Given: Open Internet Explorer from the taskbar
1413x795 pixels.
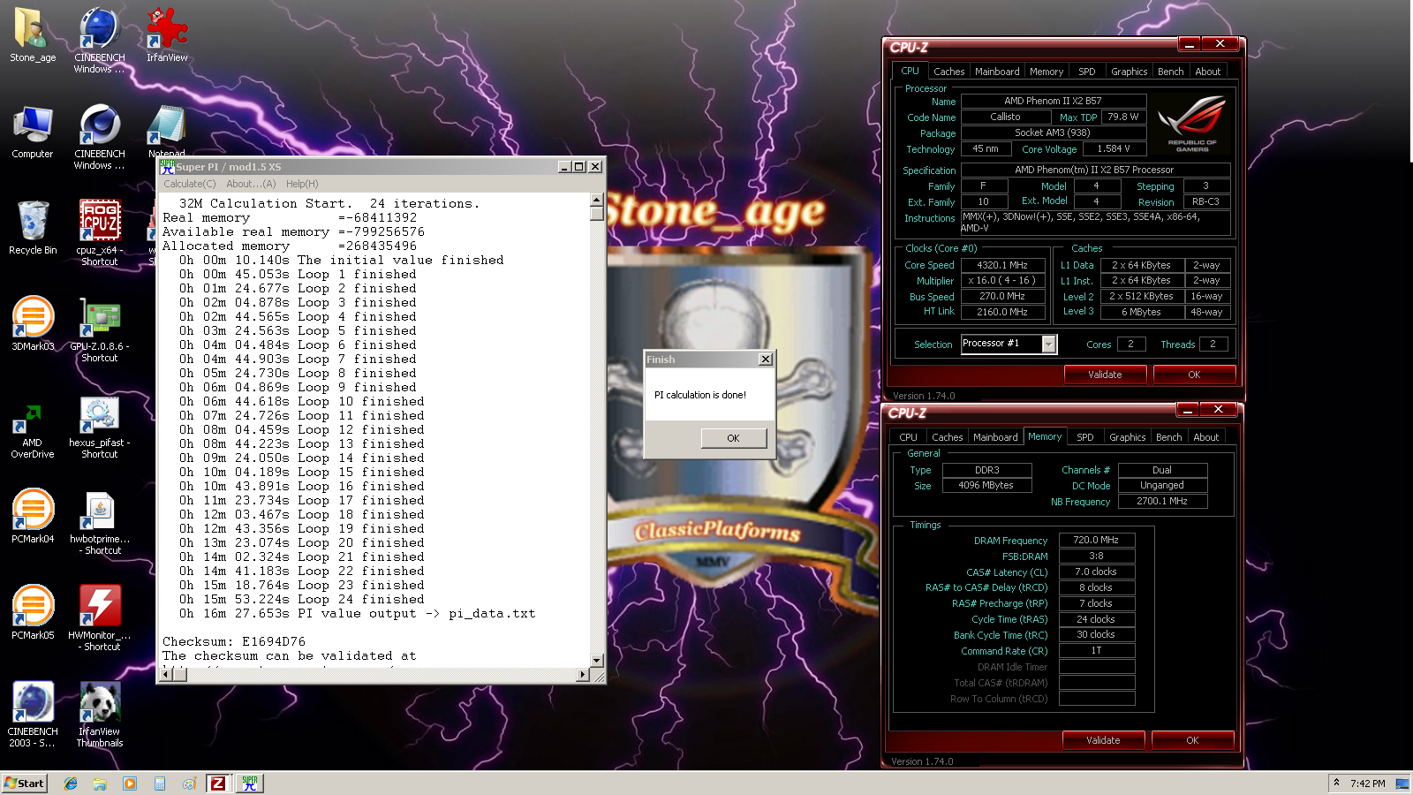Looking at the screenshot, I should [71, 784].
